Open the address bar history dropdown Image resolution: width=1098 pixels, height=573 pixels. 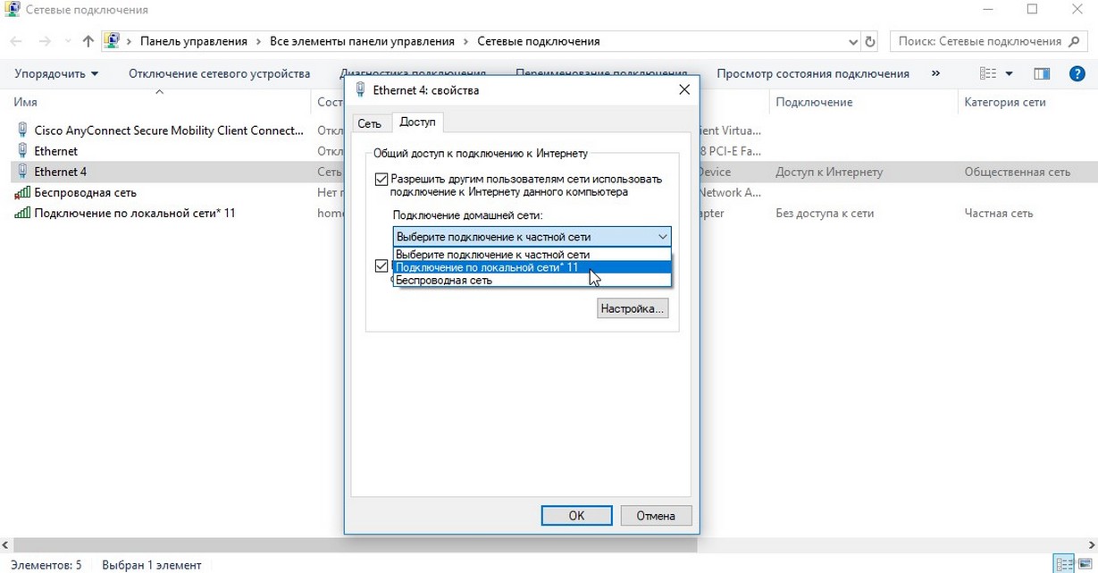coord(852,41)
